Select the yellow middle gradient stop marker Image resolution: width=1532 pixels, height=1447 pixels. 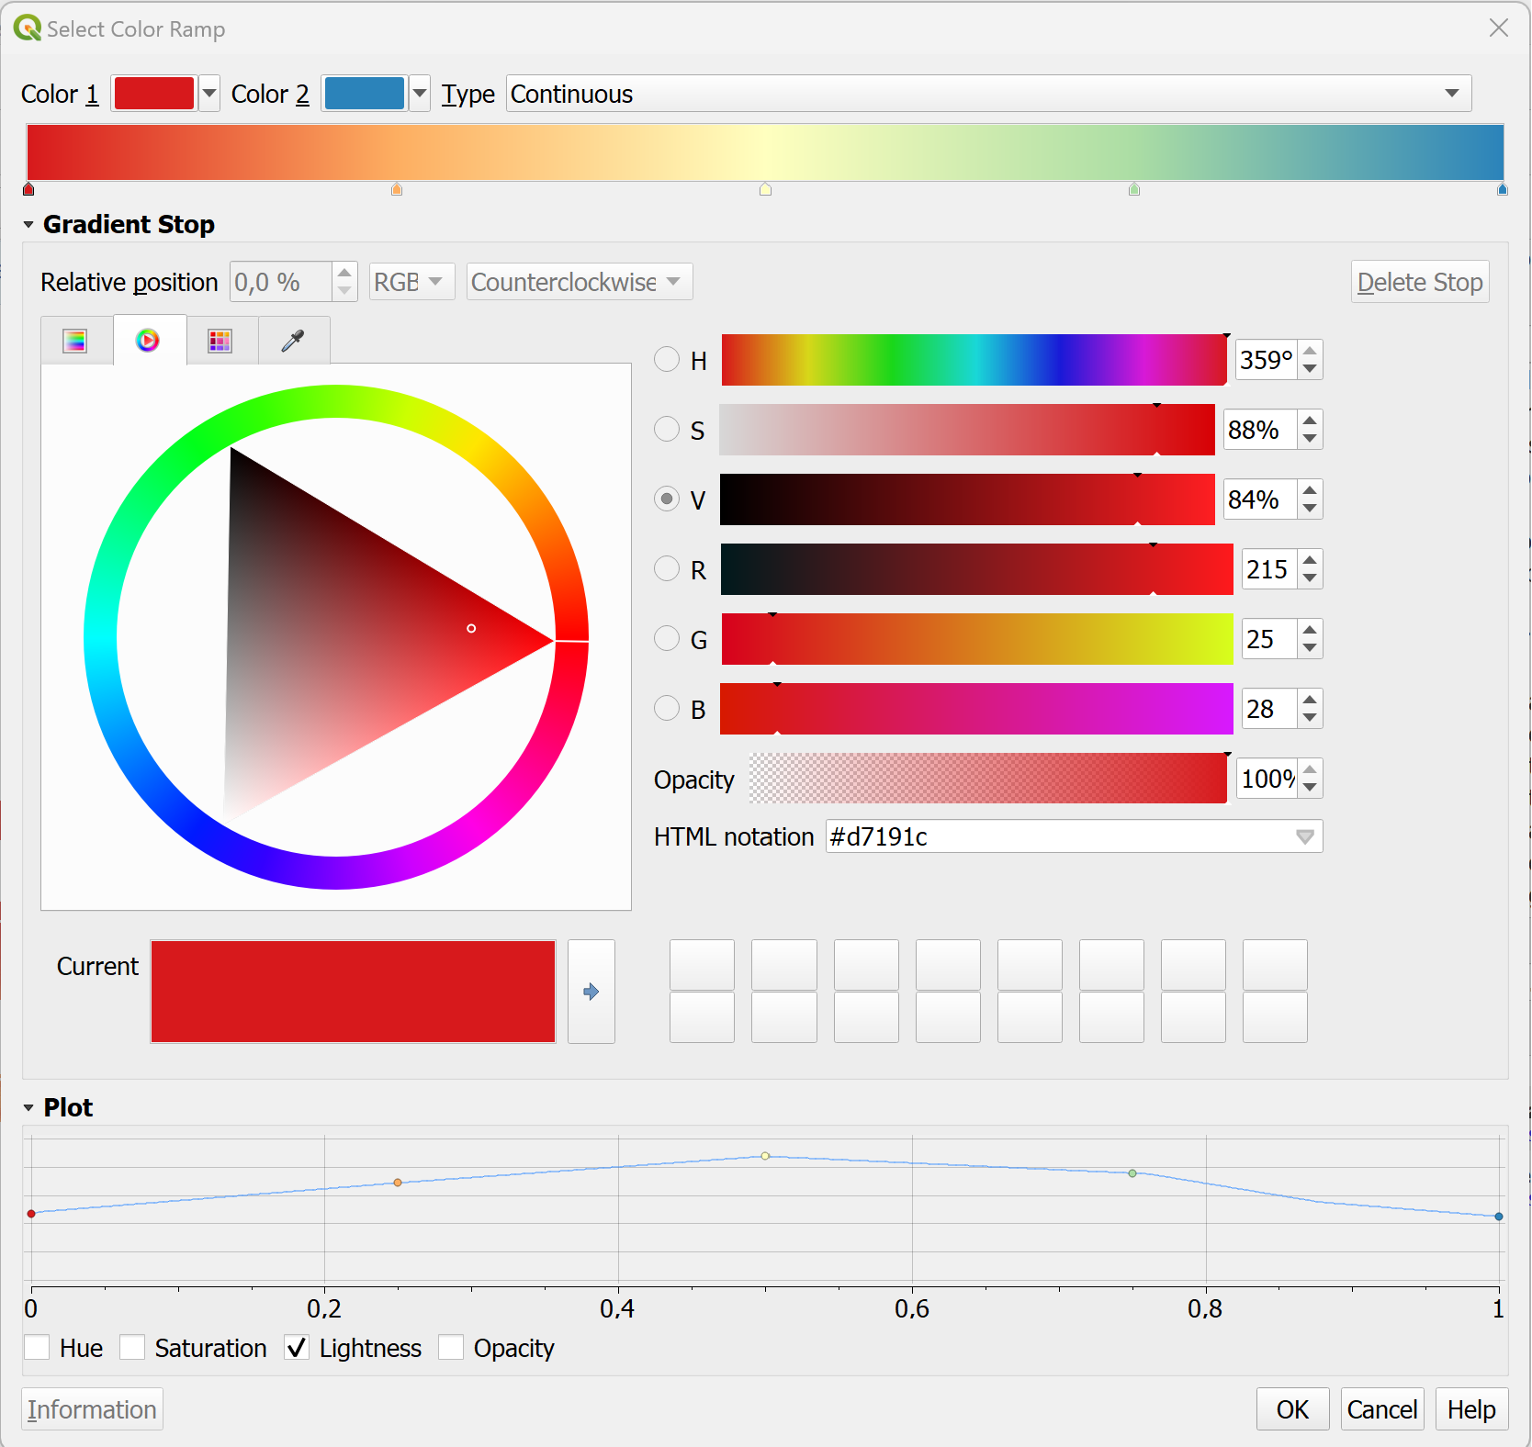click(x=765, y=190)
